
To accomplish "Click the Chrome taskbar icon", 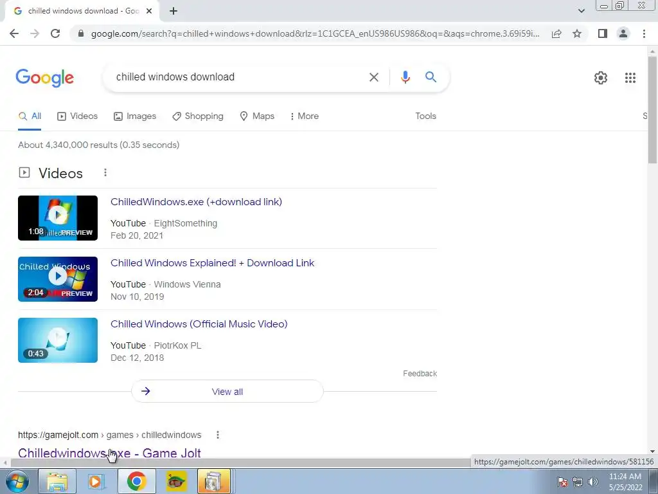I will [x=136, y=481].
